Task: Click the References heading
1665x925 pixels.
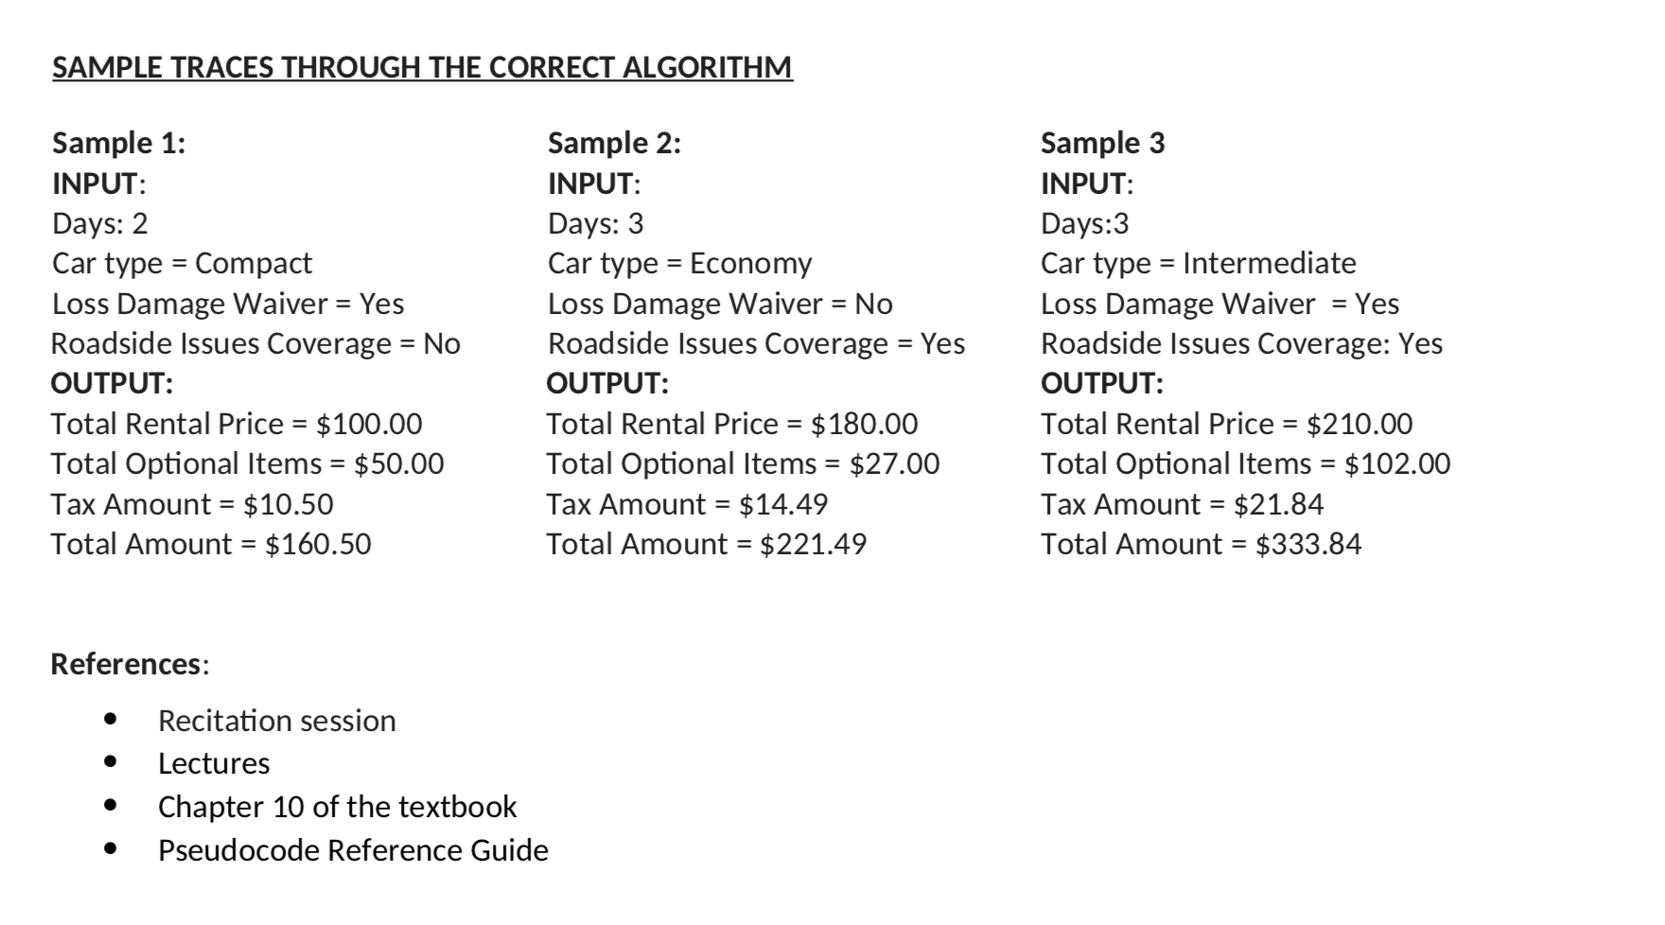Action: (x=131, y=664)
